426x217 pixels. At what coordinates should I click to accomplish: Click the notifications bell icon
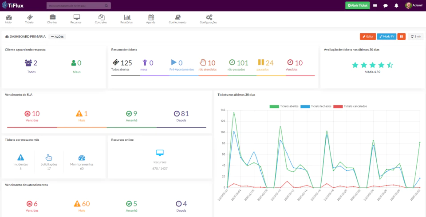point(396,5)
